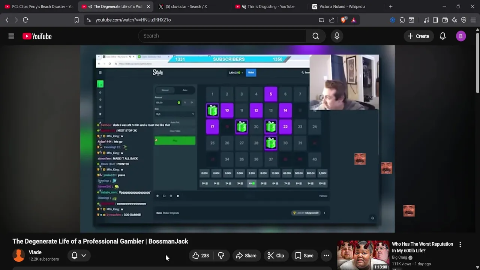Switch to This Is Disgusting YouTube tab
Viewport: 480px width, 270px height.
pyautogui.click(x=268, y=6)
